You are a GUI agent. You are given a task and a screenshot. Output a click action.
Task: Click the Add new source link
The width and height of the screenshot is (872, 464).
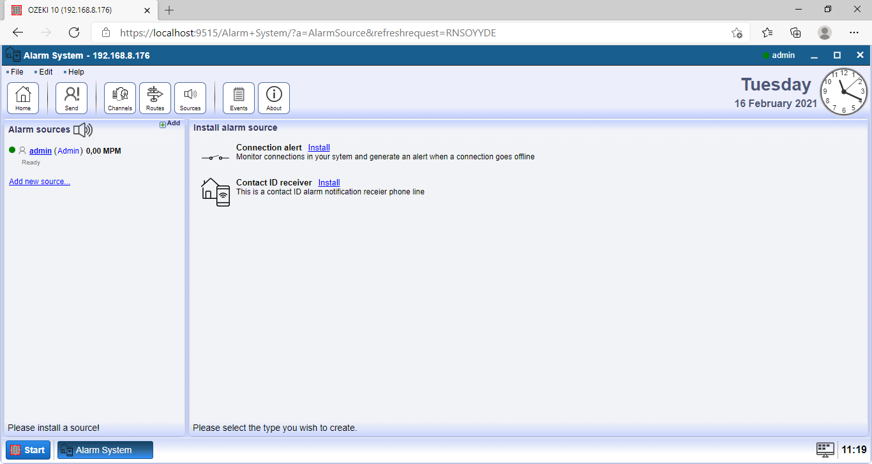[40, 182]
